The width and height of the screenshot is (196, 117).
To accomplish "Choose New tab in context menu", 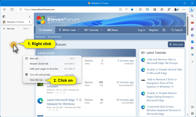I will (52, 59).
